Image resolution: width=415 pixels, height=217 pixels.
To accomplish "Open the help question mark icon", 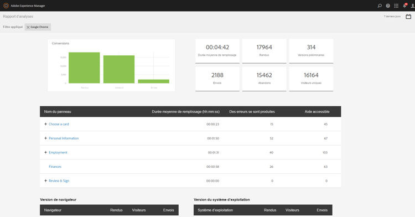I will [x=388, y=6].
